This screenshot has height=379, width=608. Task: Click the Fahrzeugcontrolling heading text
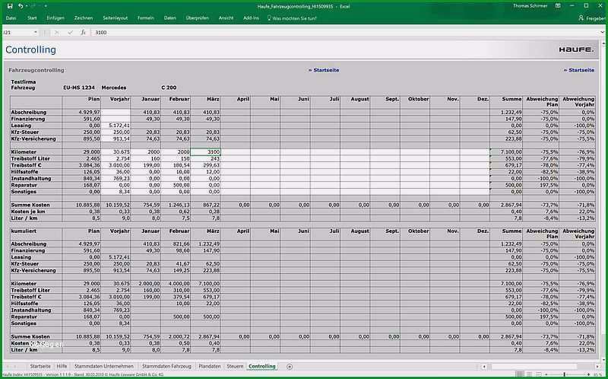pyautogui.click(x=36, y=70)
